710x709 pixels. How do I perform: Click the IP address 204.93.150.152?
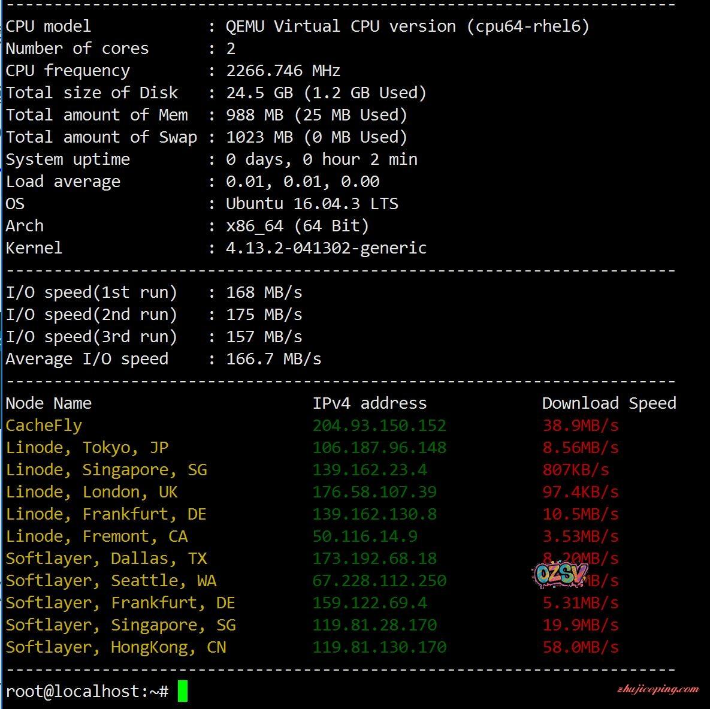(x=379, y=426)
